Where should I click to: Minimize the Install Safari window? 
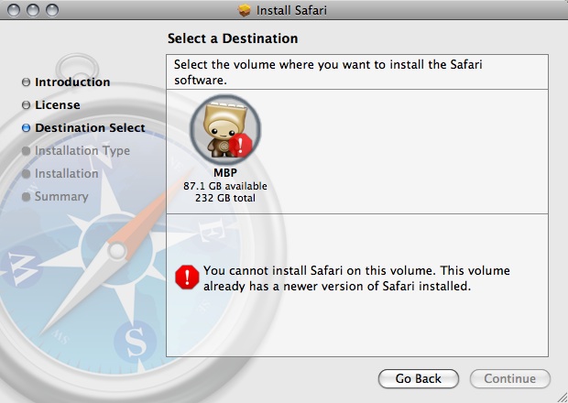(x=33, y=10)
